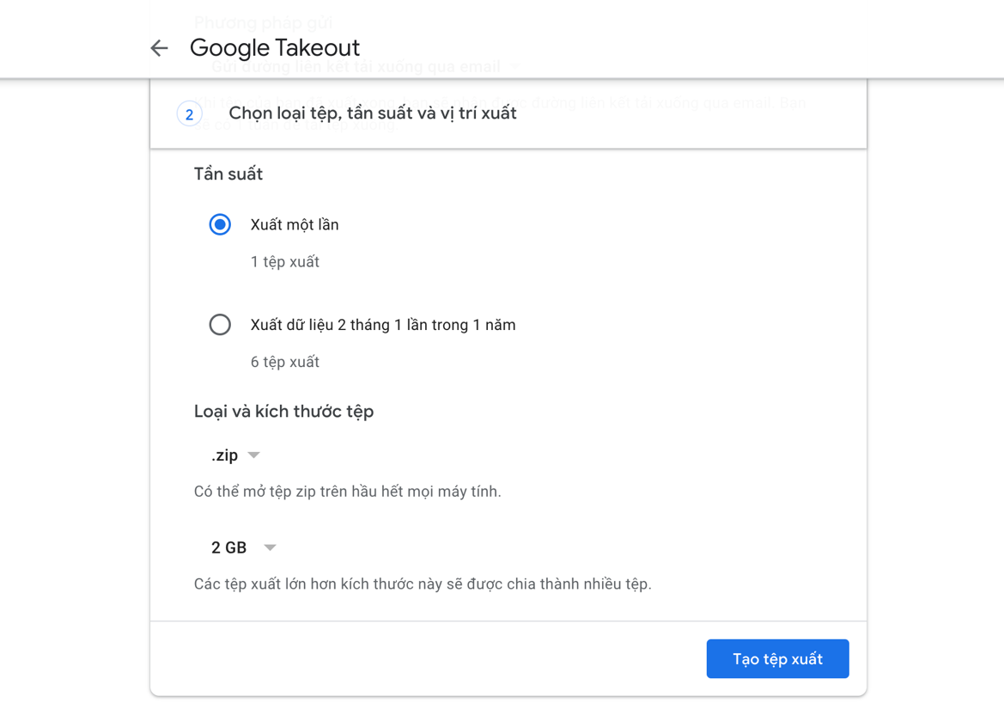Click the "Có thể mở tệp zip" description
Viewport: 1004px width, 709px height.
[347, 492]
